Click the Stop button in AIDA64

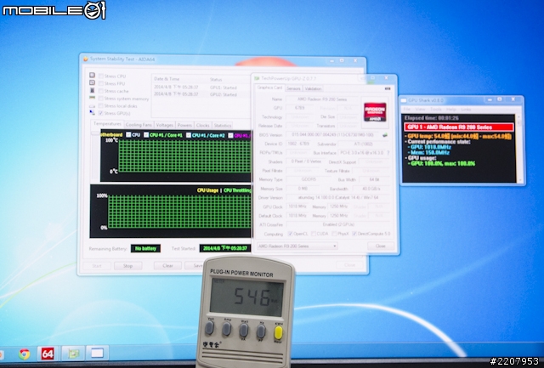pyautogui.click(x=128, y=266)
